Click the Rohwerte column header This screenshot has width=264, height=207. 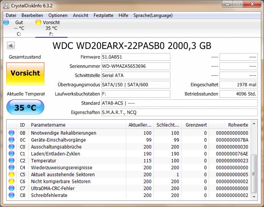tap(229, 125)
